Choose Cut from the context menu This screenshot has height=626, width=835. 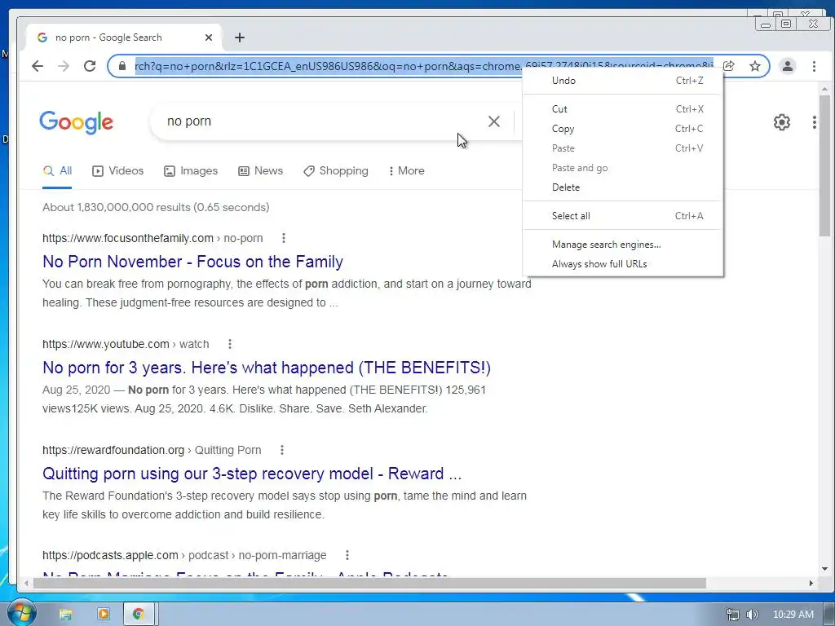[623, 109]
